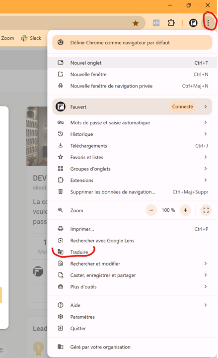Decrease zoom with the minus button
The image size is (218, 358).
(151, 210)
